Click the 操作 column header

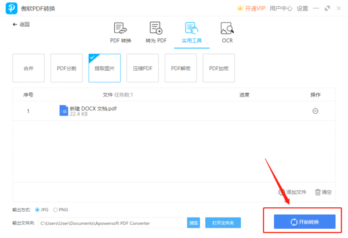pyautogui.click(x=316, y=95)
